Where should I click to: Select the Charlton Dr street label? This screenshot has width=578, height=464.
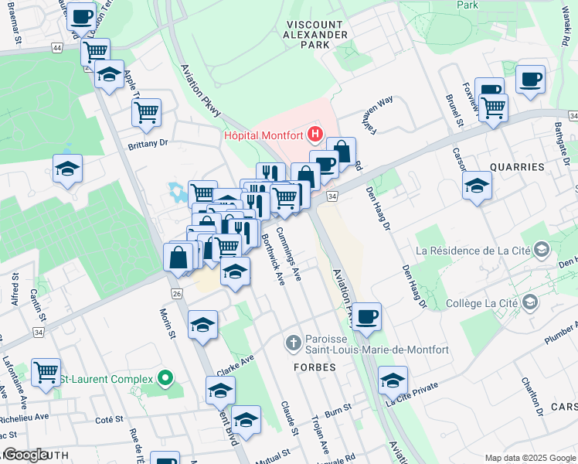click(532, 397)
